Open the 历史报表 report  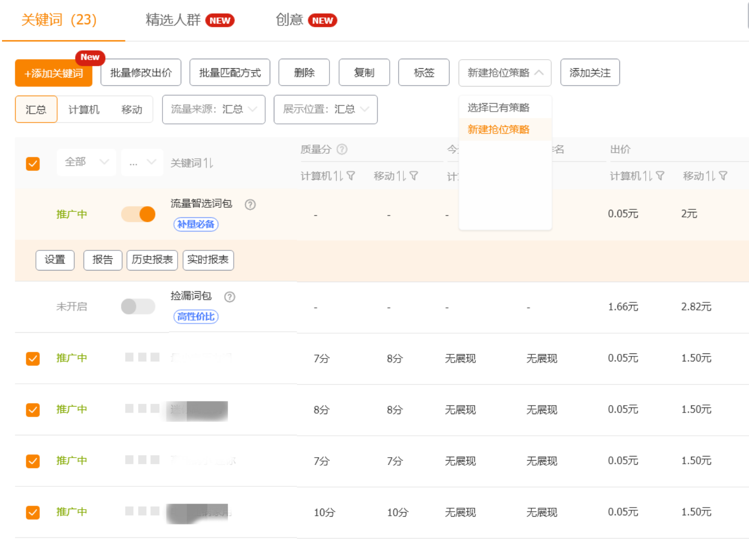pos(152,260)
